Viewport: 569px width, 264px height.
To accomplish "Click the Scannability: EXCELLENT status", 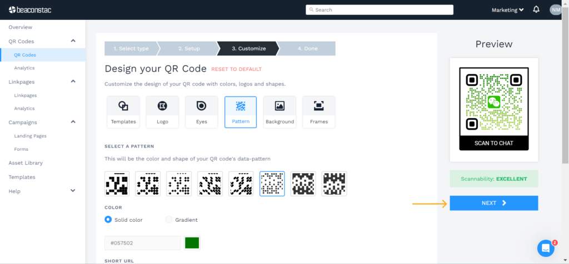I will click(494, 179).
